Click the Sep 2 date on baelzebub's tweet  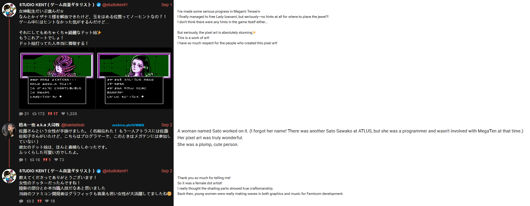[167, 125]
